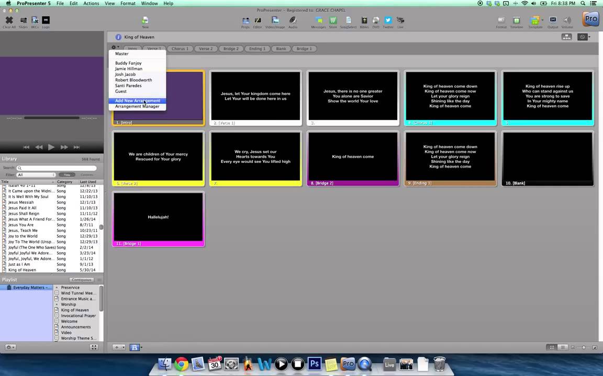The height and width of the screenshot is (376, 603).
Task: Open the add slide plus dropdown
Action: pyautogui.click(x=119, y=347)
